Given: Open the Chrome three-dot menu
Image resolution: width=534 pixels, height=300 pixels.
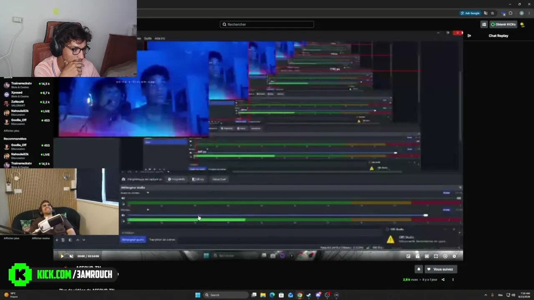Looking at the screenshot, I should point(529,13).
